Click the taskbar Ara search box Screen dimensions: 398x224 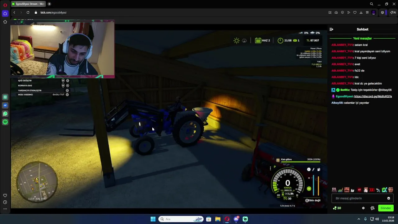click(181, 219)
